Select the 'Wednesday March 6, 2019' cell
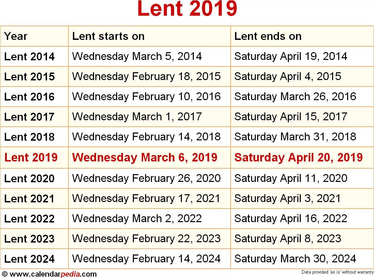The width and height of the screenshot is (374, 278). click(x=145, y=157)
